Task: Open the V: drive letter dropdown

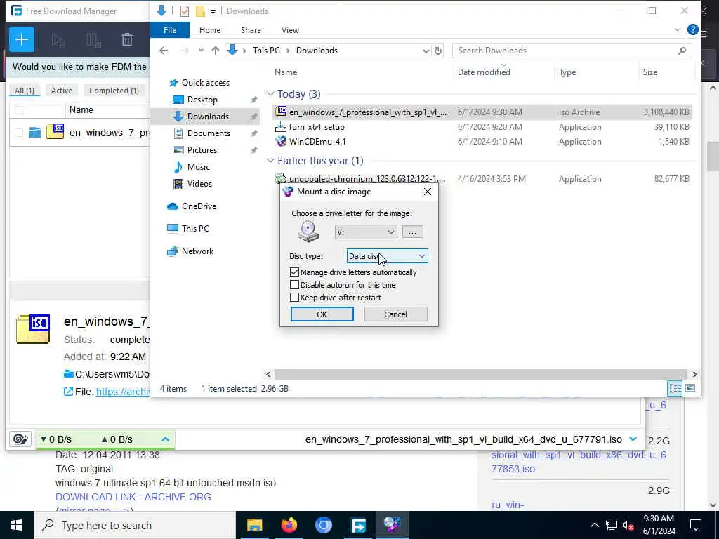Action: pyautogui.click(x=365, y=232)
